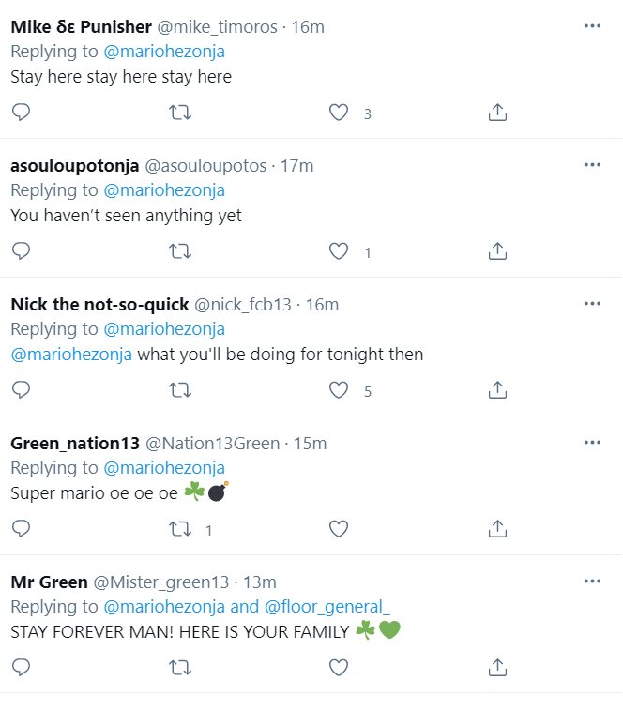
Task: Reply to Mike δε Punisher's tweet
Action: [21, 113]
